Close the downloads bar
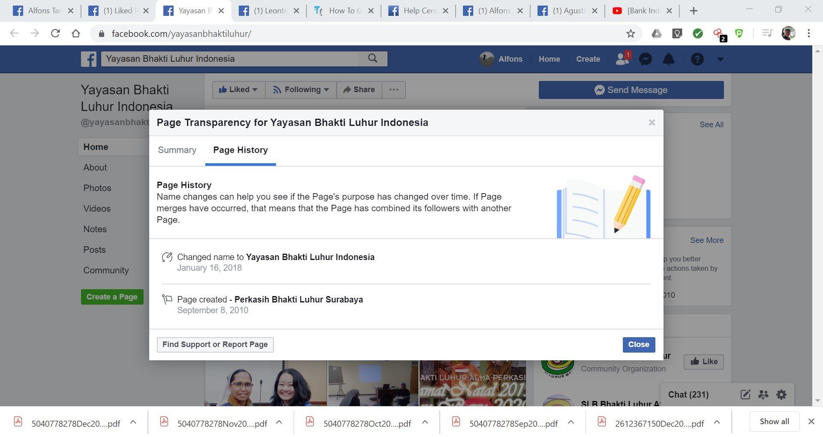Viewport: 823px width, 437px height. (811, 422)
